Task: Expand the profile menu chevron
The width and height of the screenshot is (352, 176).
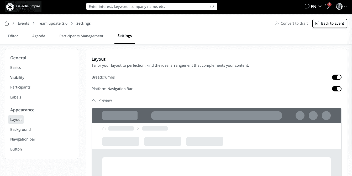Action: coord(345,7)
